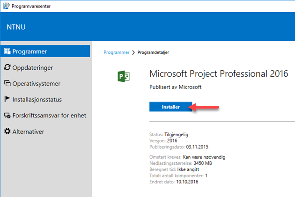Click the Oppdateringer refresh arrows icon
Viewport: 295px width, 197px height.
click(x=7, y=67)
